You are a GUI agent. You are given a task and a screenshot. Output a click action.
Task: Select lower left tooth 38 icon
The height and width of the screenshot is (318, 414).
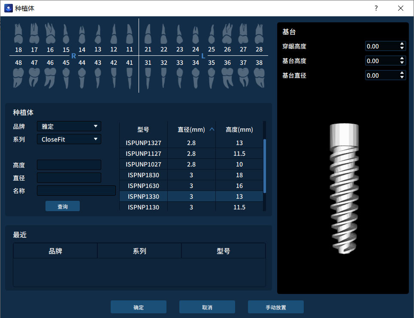[x=259, y=78]
